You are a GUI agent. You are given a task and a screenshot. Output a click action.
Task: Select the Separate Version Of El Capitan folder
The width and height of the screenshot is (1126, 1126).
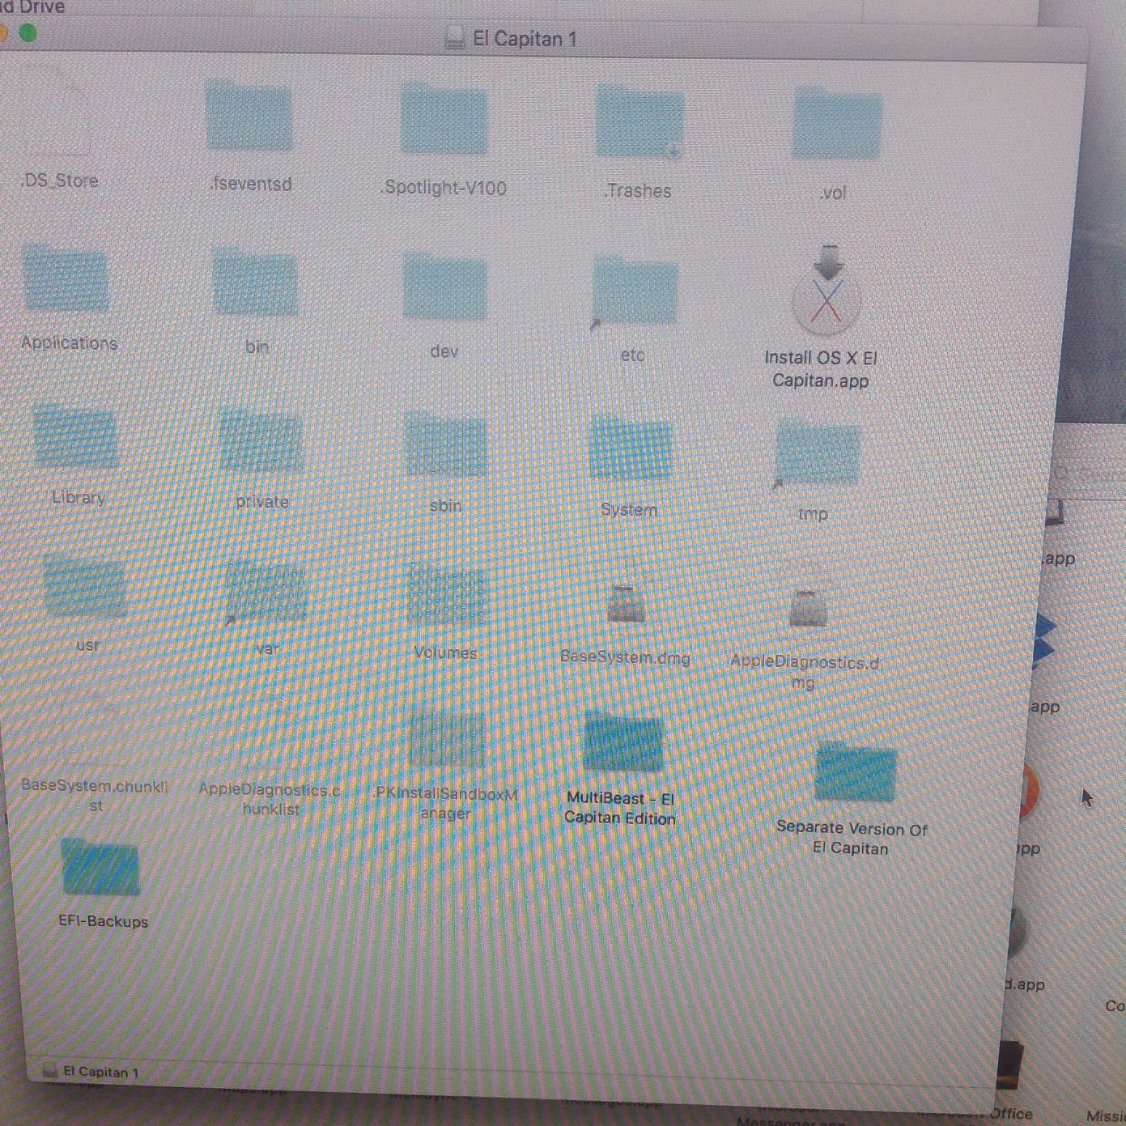click(x=855, y=772)
